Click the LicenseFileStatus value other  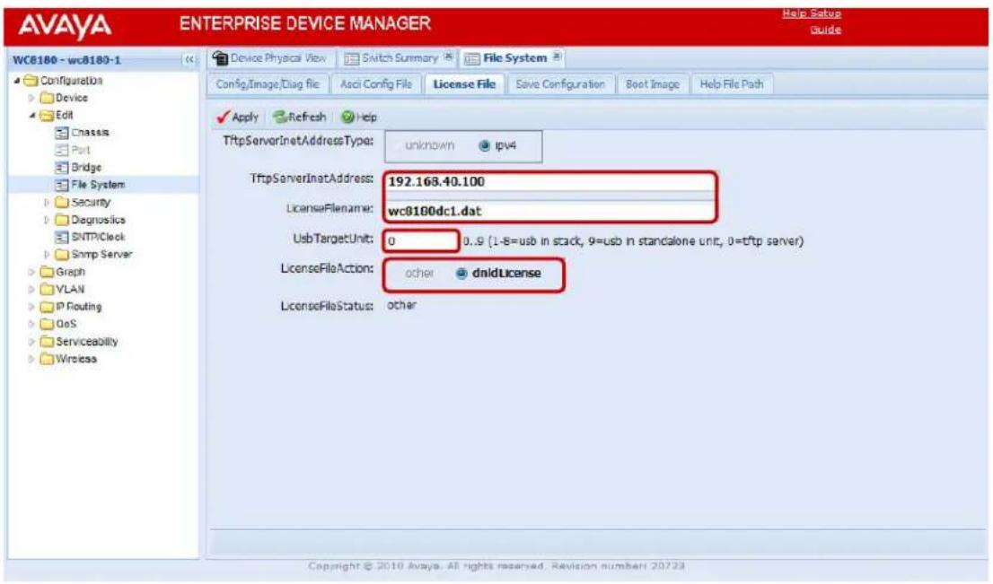click(401, 305)
